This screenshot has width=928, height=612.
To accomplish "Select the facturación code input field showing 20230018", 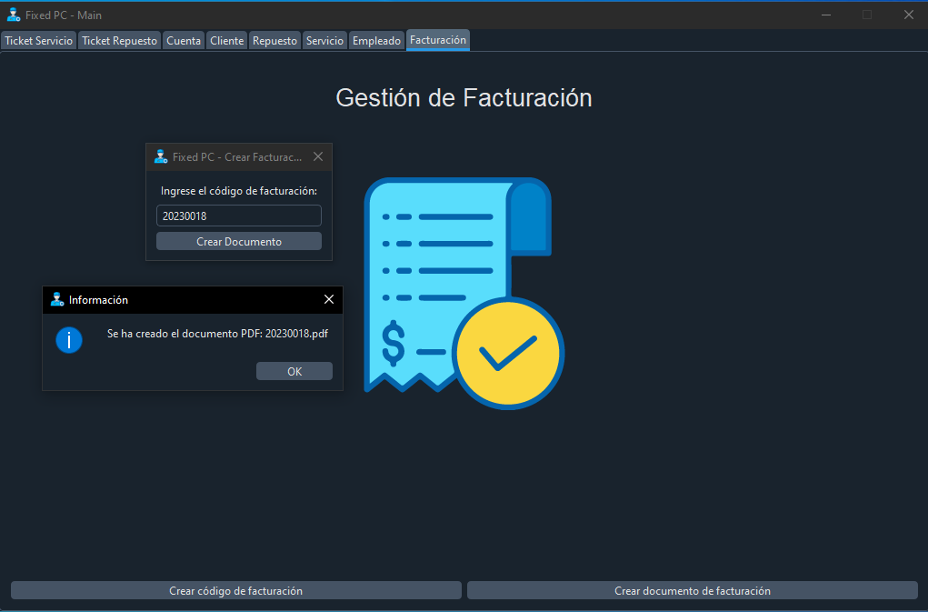I will point(238,216).
